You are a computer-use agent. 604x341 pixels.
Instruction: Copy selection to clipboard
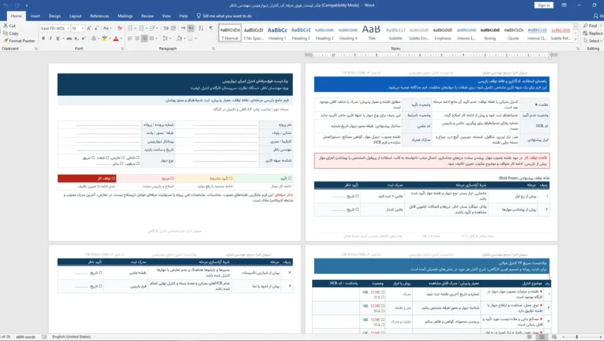coord(11,33)
